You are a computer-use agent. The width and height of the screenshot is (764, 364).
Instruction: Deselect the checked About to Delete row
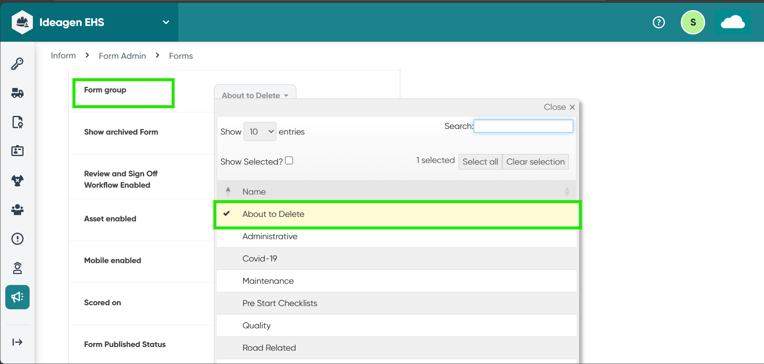tap(273, 214)
